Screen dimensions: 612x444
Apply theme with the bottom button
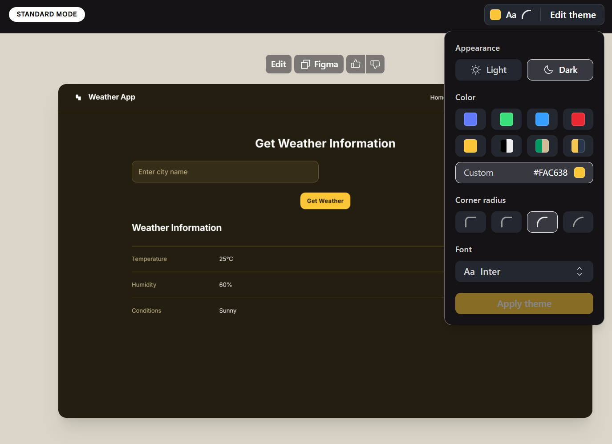(524, 303)
